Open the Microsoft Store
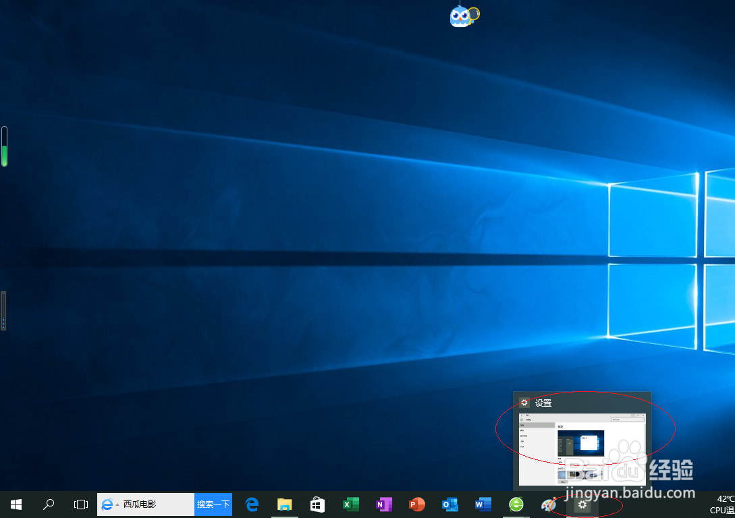The width and height of the screenshot is (735, 518). (317, 504)
